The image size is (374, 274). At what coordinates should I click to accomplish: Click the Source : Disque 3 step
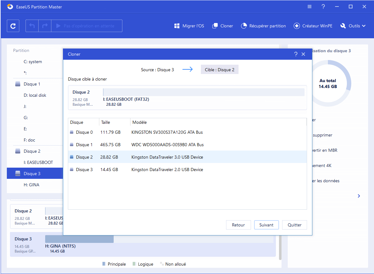click(158, 70)
